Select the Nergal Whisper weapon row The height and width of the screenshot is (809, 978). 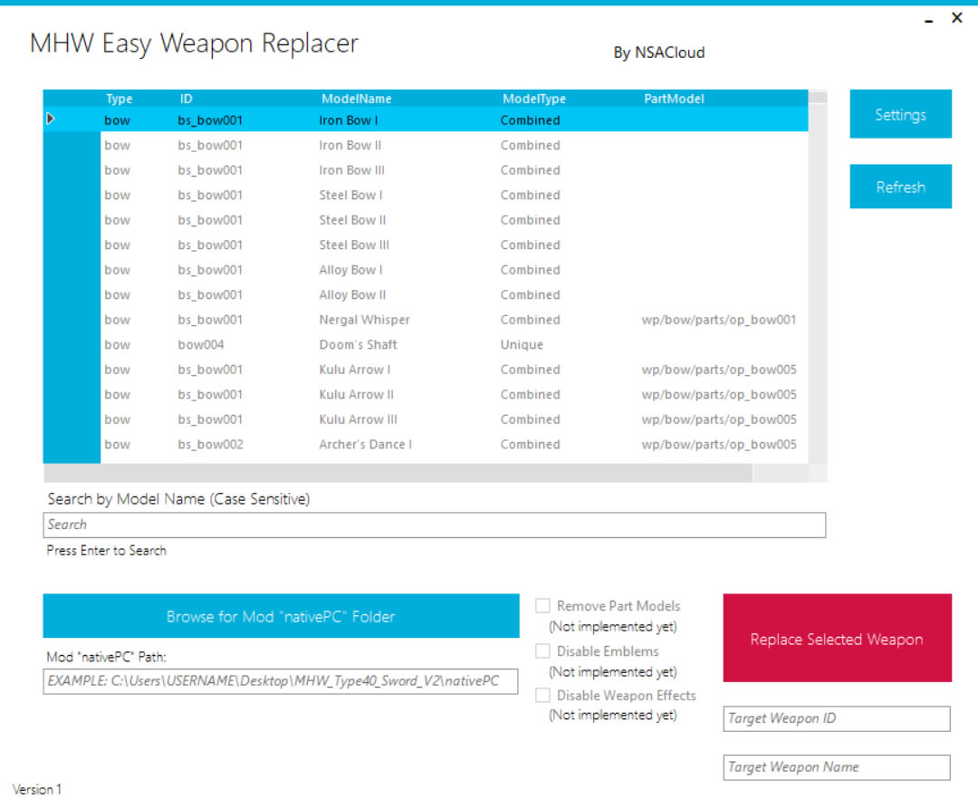point(364,320)
